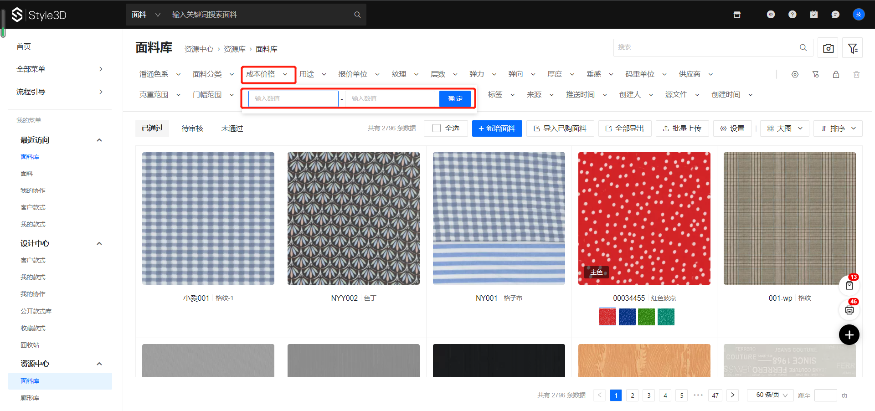Open the help question mark icon
Image resolution: width=875 pixels, height=411 pixels.
(x=793, y=15)
